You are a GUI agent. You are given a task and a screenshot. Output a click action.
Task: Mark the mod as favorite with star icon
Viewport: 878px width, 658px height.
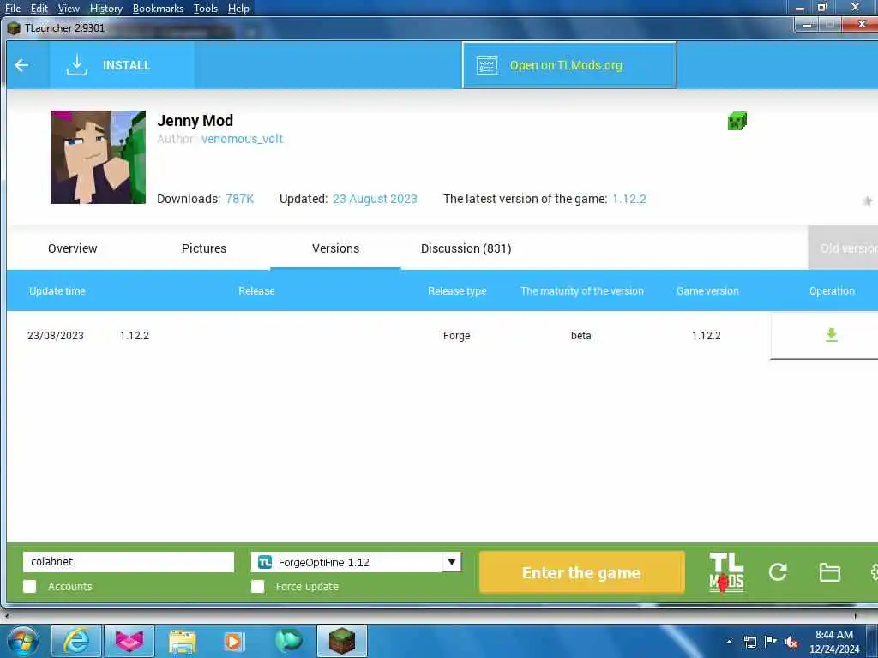(x=868, y=200)
